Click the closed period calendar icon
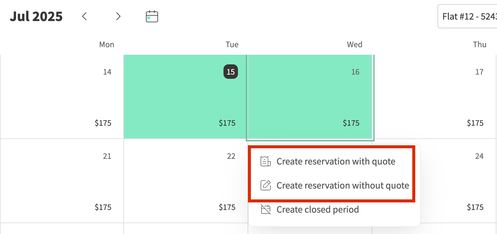 coord(266,209)
